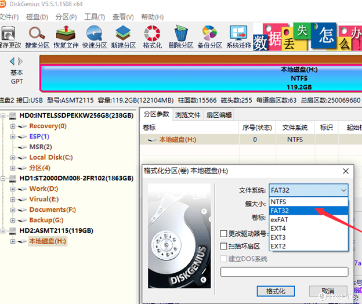
Task: Create a New Partition (新建分区)
Action: 123,37
